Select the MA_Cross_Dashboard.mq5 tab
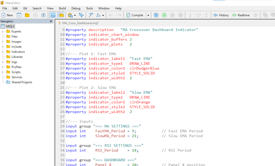This screenshot has width=275, height=166. pos(78,23)
